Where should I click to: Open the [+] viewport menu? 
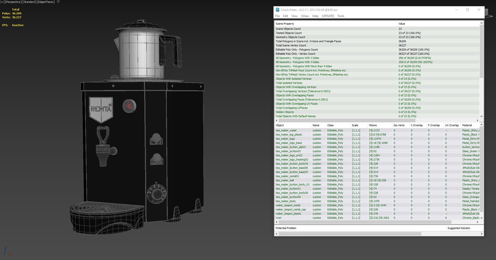(x=2, y=2)
